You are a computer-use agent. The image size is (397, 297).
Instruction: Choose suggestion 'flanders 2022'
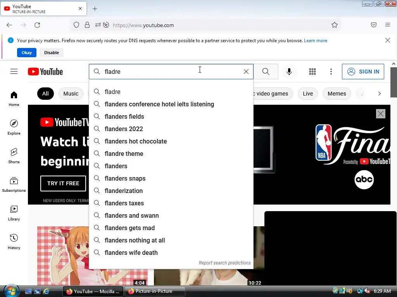click(x=171, y=129)
